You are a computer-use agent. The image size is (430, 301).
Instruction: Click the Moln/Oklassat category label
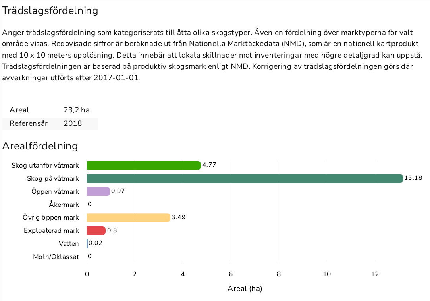[56, 257]
